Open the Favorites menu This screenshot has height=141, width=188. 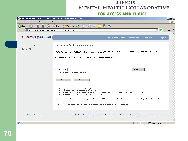point(38,22)
